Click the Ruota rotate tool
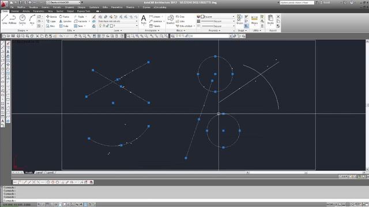This screenshot has width=369, height=207. point(64,17)
